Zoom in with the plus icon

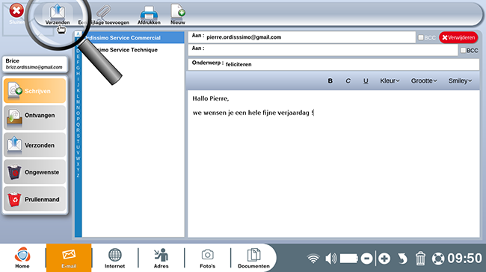coord(384,259)
